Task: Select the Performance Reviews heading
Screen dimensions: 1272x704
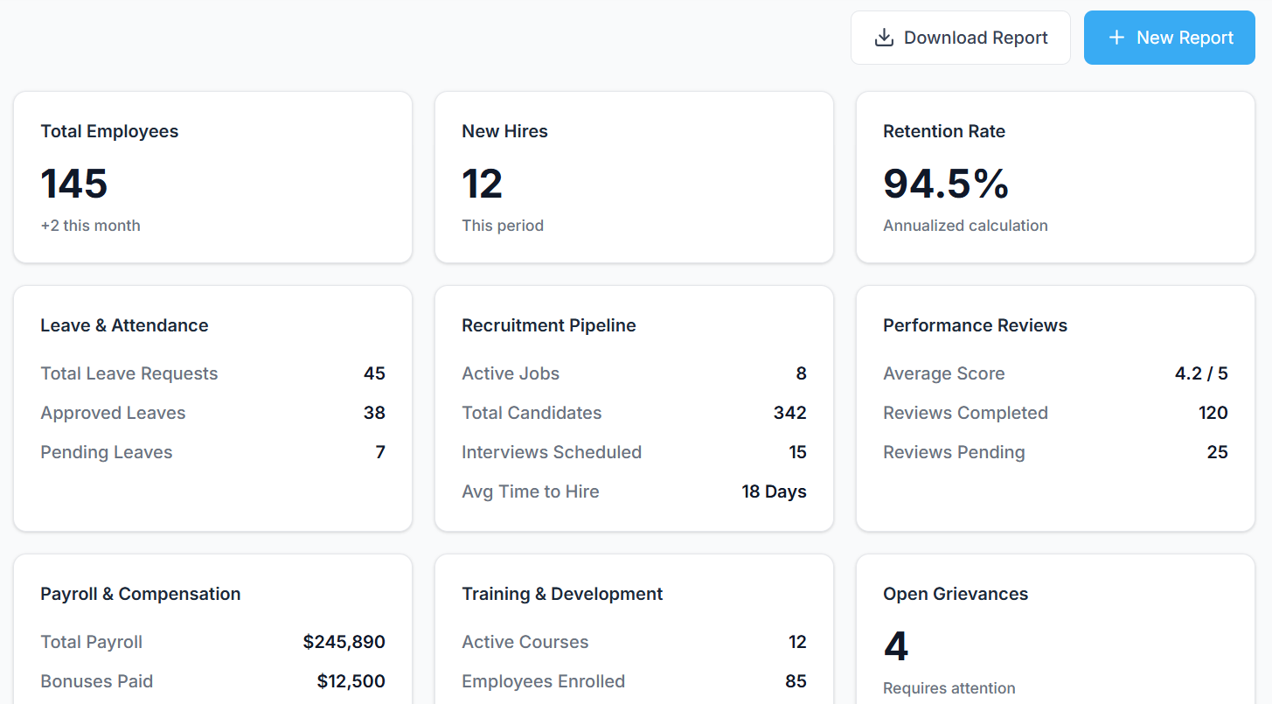Action: pyautogui.click(x=975, y=325)
